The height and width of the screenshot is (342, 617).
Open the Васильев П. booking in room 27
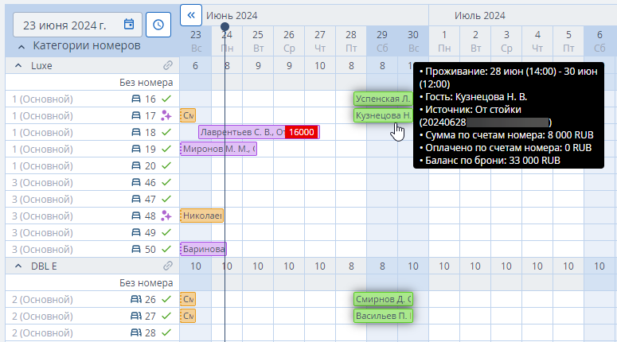(383, 316)
